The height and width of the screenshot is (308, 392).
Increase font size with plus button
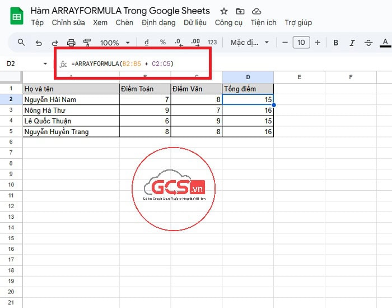point(318,43)
